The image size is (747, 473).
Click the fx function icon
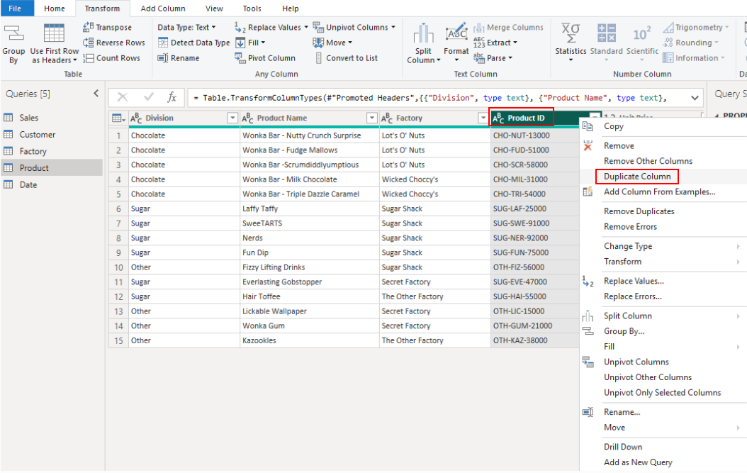[172, 98]
